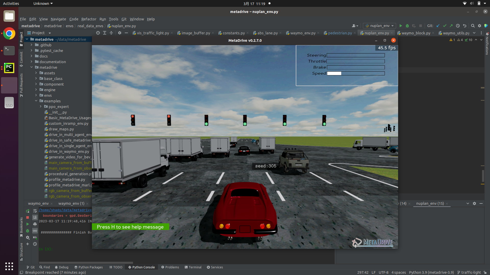Open the Problems tool window
Image resolution: width=490 pixels, height=275 pixels.
(170, 267)
